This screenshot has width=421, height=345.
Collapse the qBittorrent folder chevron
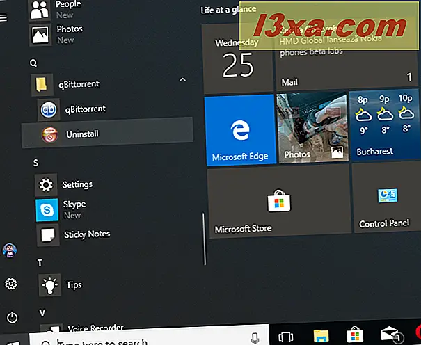tap(182, 80)
